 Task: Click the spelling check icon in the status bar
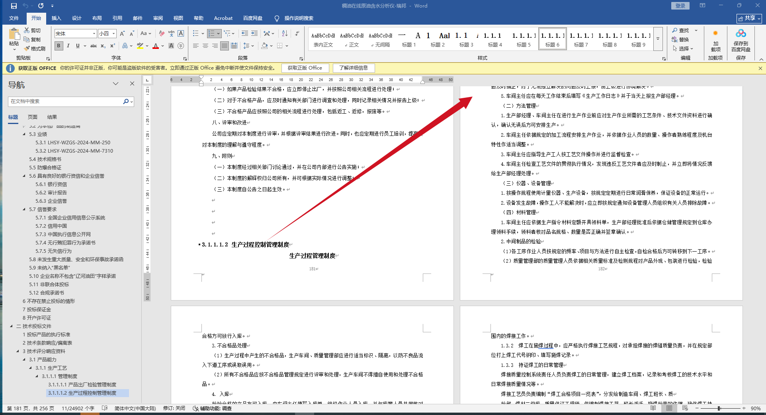[x=105, y=408]
